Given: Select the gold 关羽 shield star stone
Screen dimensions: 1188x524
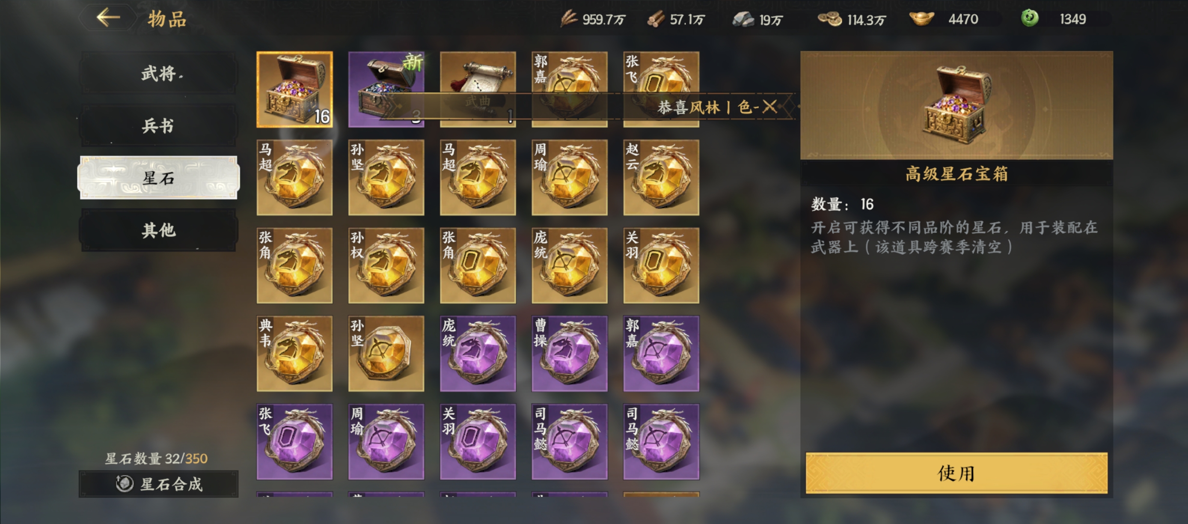Looking at the screenshot, I should 661,266.
